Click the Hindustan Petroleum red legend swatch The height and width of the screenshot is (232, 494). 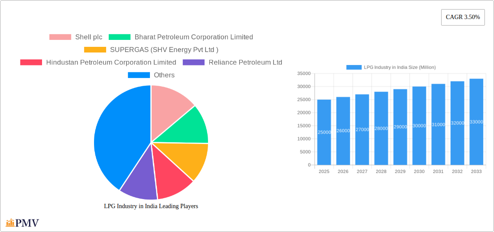[x=31, y=62]
